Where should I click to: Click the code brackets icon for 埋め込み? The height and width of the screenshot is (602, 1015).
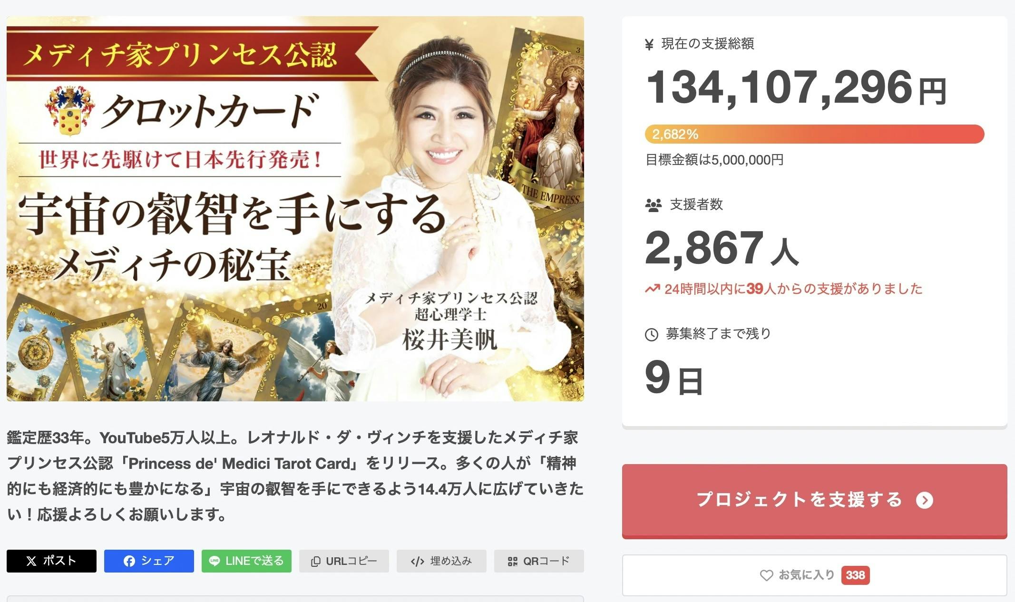click(417, 562)
